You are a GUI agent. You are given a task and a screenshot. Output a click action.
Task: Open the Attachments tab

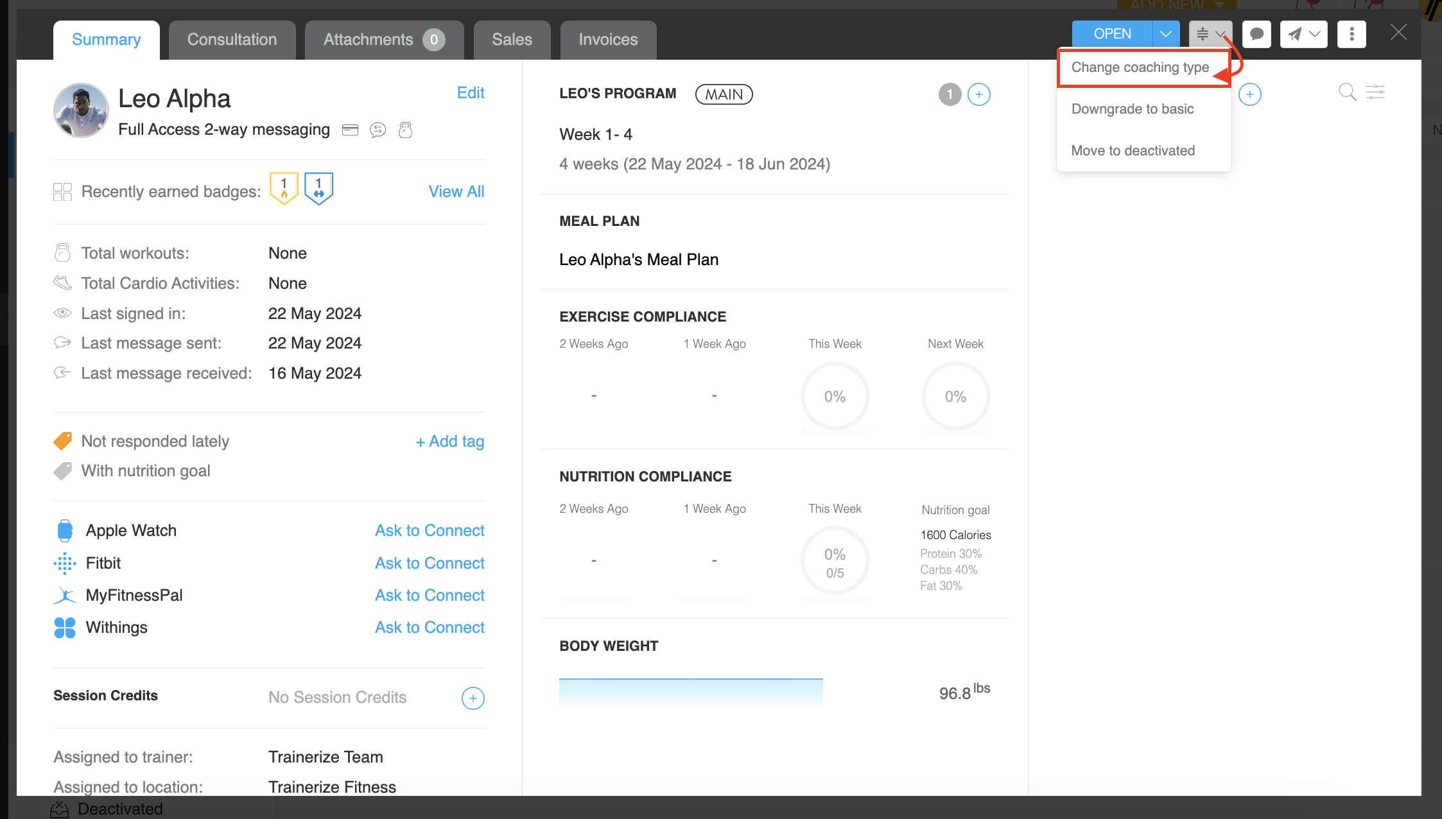[384, 40]
